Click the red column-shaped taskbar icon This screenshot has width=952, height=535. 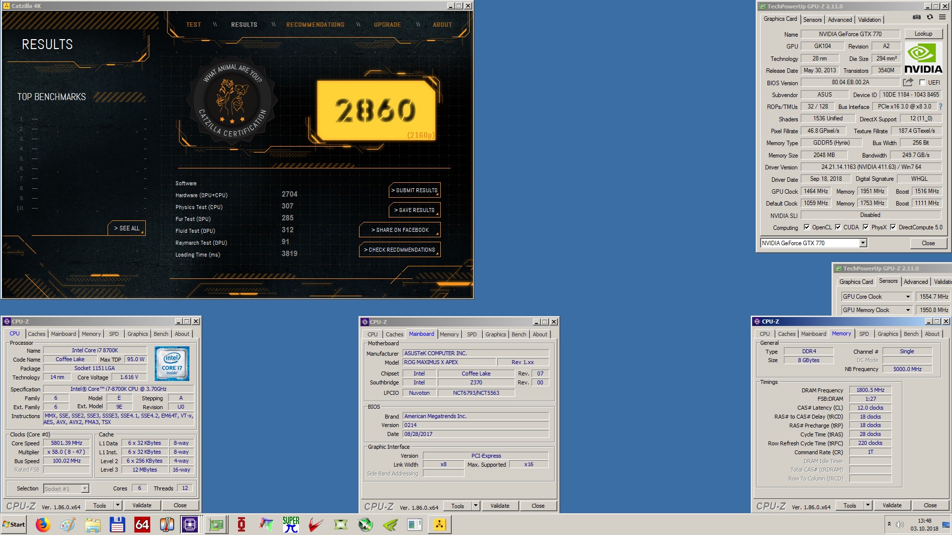click(241, 525)
